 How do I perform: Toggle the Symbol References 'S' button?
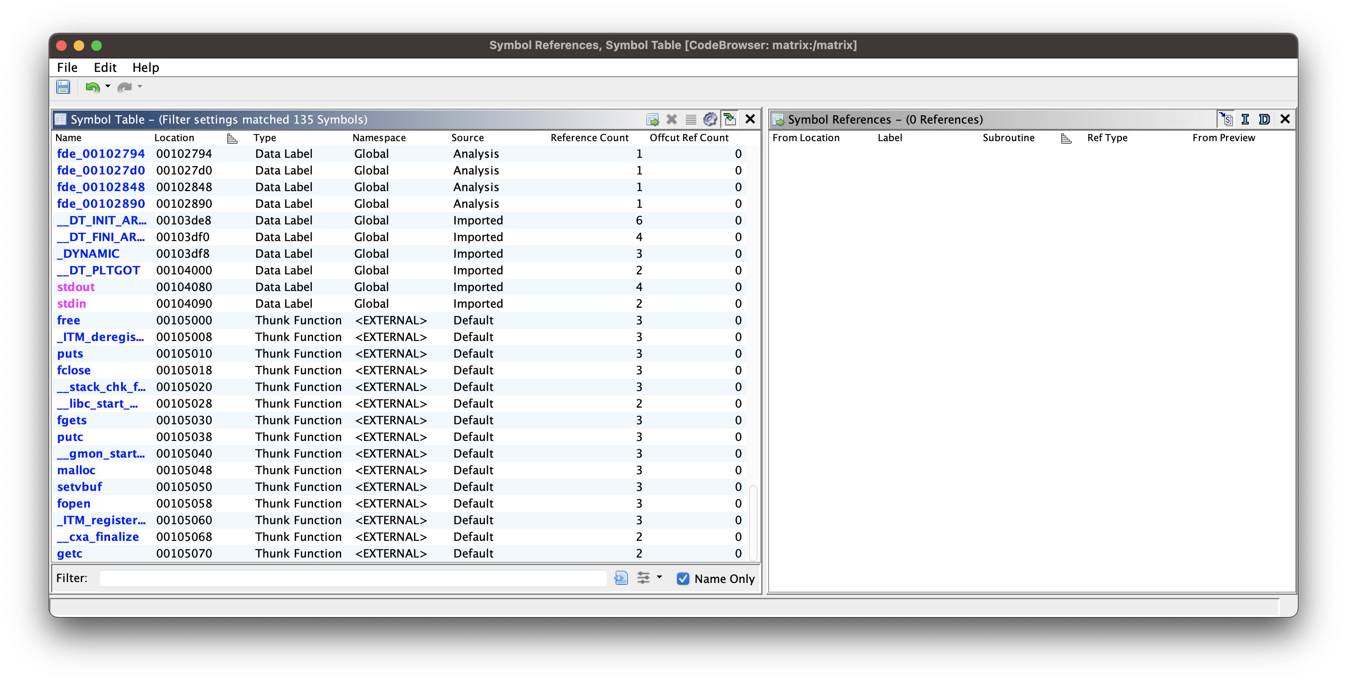click(x=1226, y=120)
